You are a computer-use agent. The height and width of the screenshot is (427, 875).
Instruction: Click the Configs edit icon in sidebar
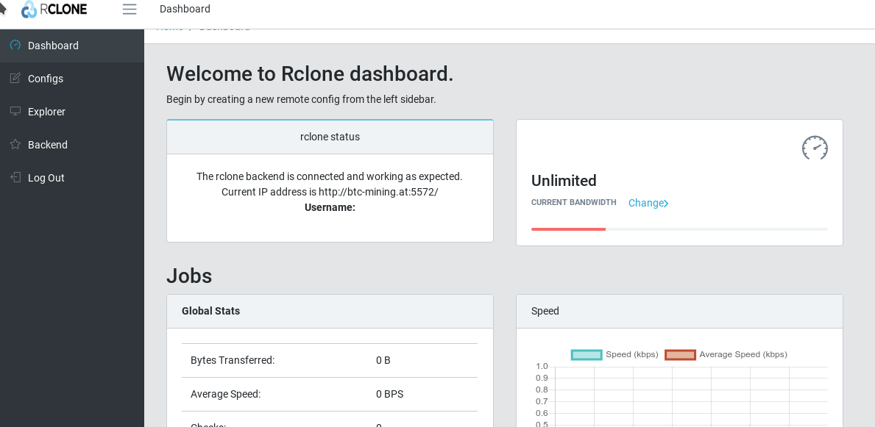pos(15,78)
